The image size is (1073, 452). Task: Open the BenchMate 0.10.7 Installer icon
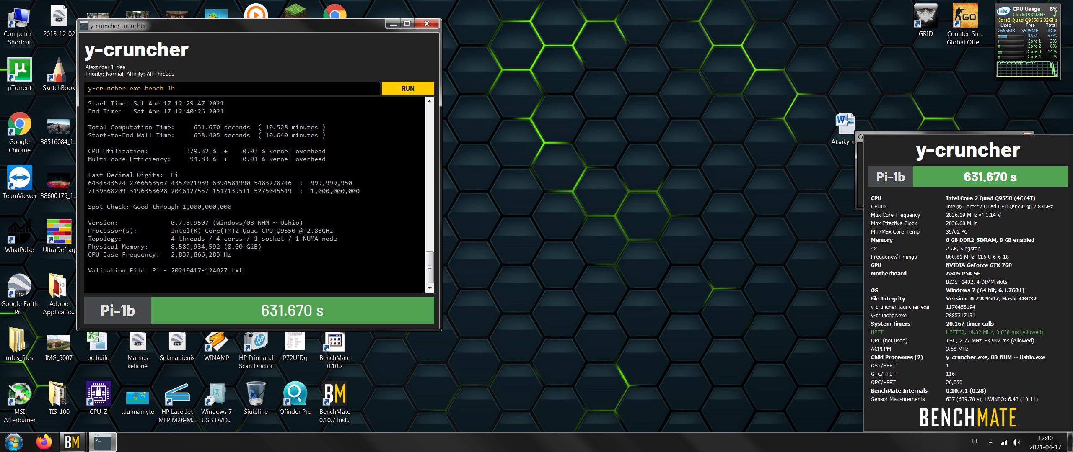point(334,402)
